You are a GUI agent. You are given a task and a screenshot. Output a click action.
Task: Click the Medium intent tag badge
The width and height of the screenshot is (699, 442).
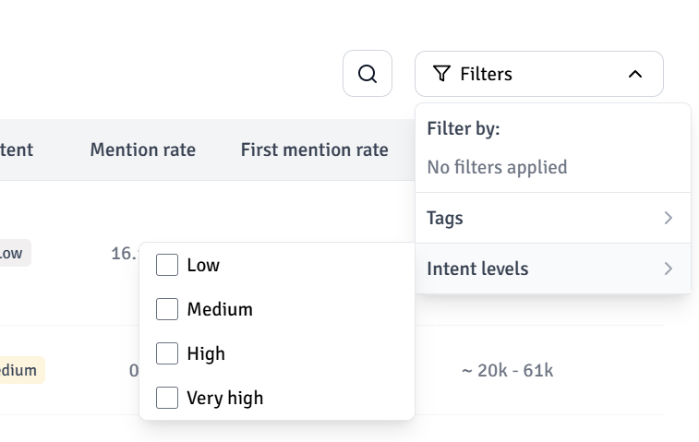point(20,370)
